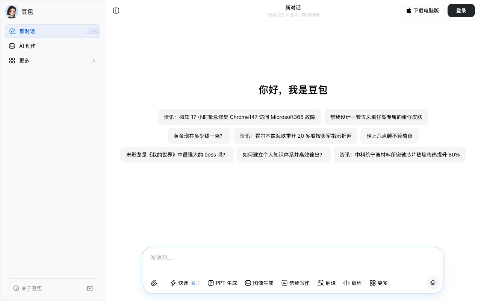Select 编辑 coding tool in the input toolbar
Screen dimensions: 481x301
pos(352,283)
